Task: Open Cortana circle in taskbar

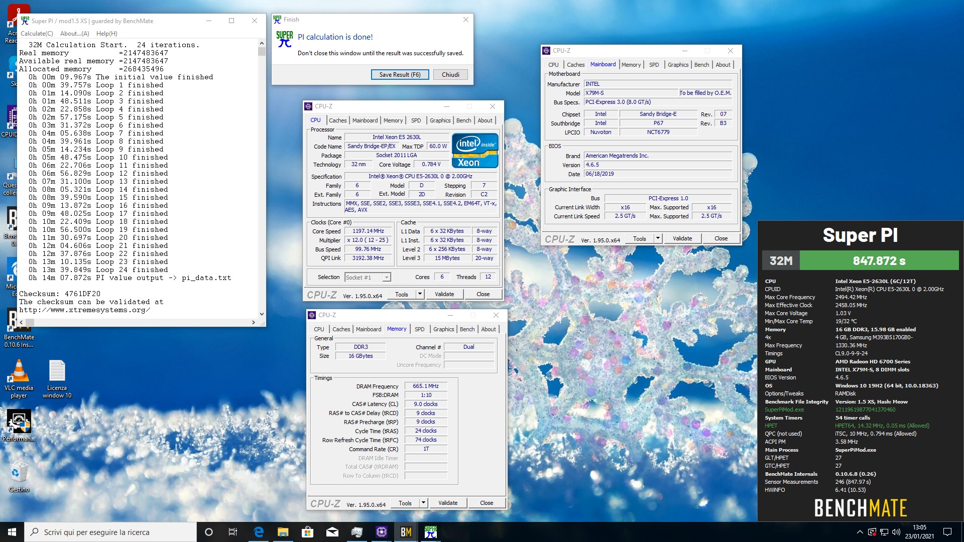Action: [x=209, y=532]
